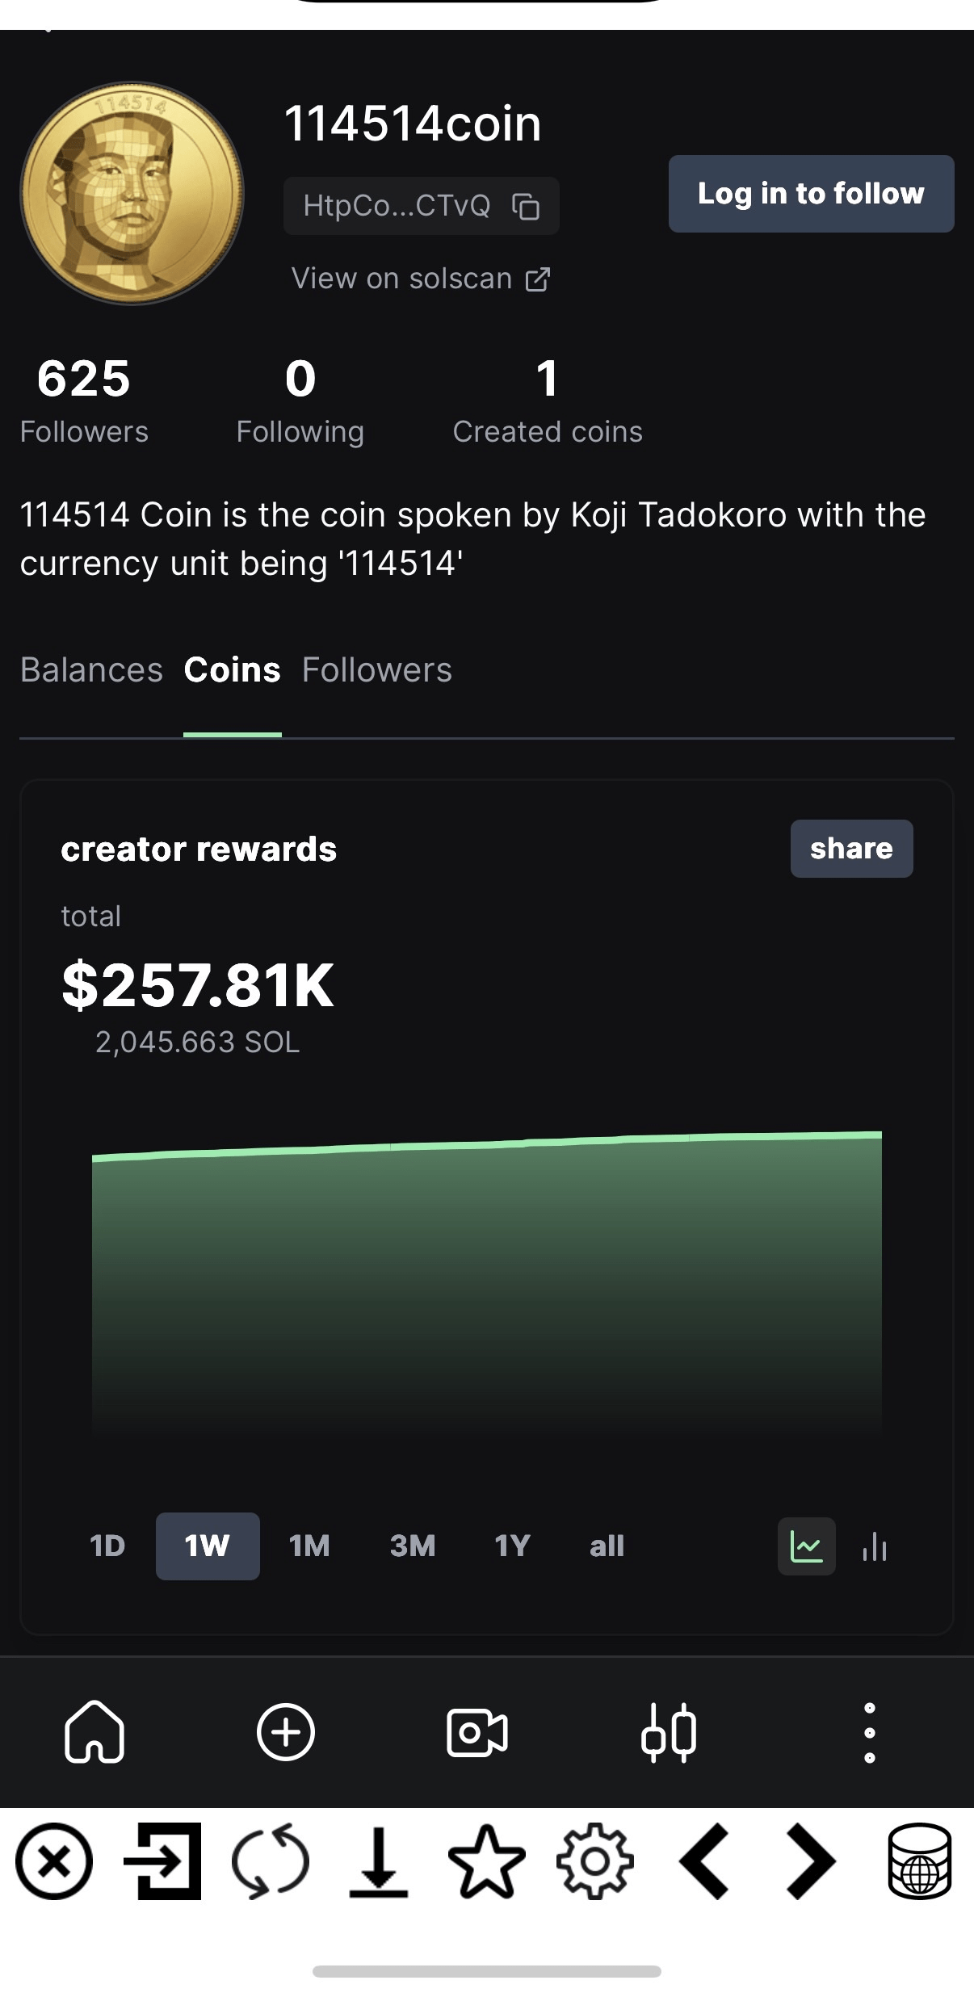The image size is (974, 1997).
Task: Reload the page with refresh icon
Action: 271,1861
